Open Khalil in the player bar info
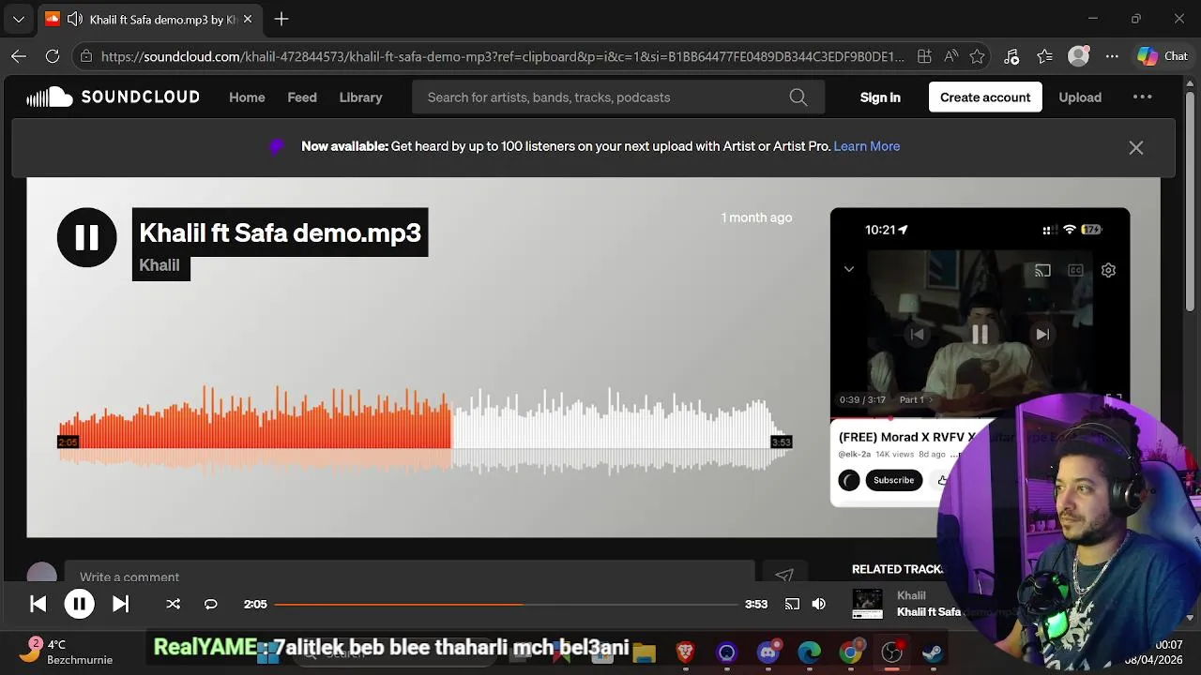 pos(911,595)
